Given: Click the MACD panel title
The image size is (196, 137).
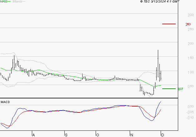Looking at the screenshot, I should (x=5, y=102).
